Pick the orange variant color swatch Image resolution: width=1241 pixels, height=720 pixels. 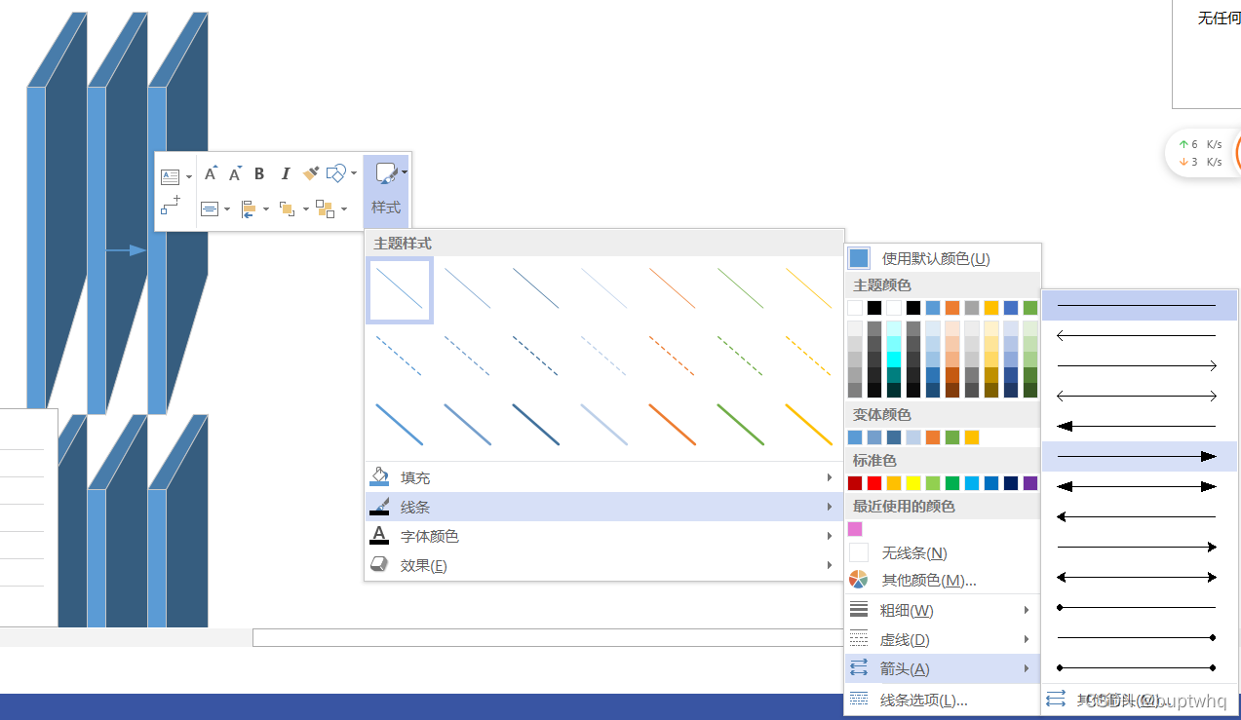click(x=933, y=437)
